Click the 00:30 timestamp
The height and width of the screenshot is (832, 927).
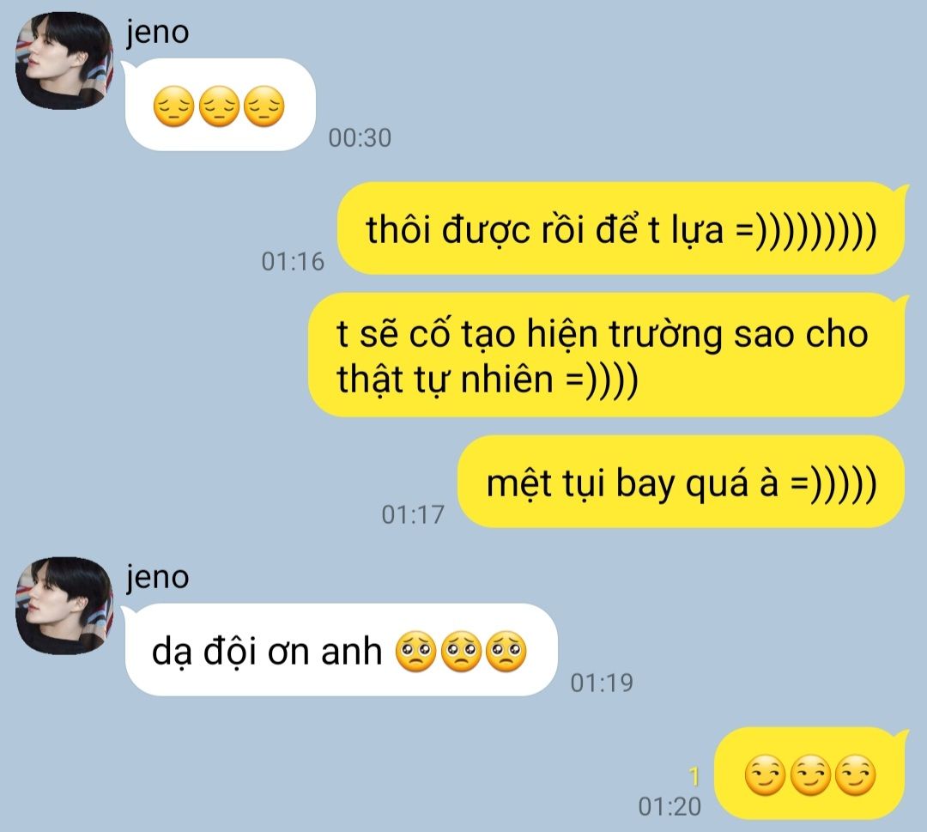click(360, 137)
